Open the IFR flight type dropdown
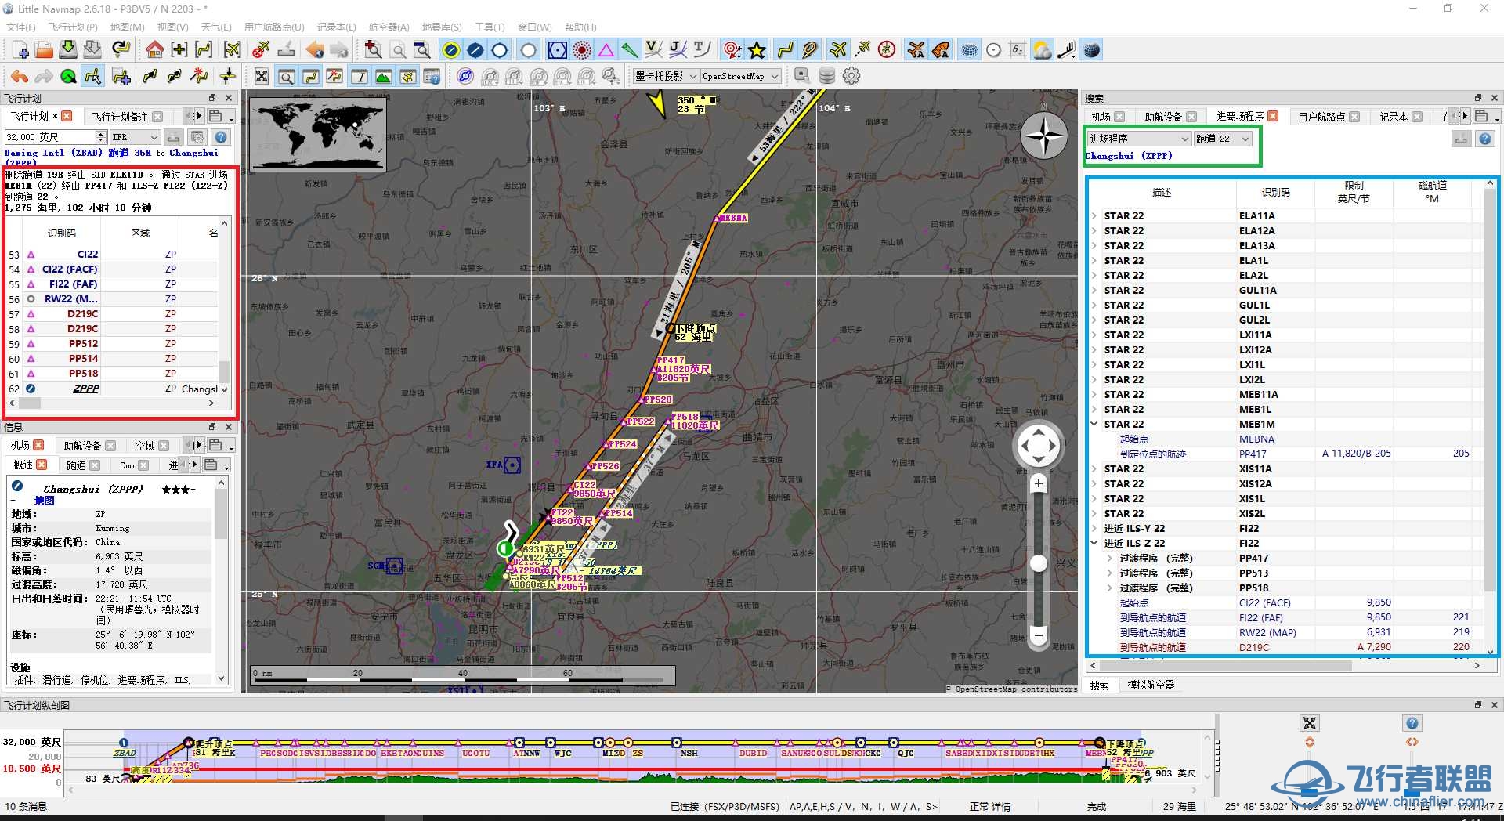 134,137
